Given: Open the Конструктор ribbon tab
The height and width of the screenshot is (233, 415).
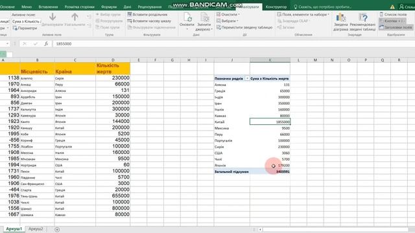Looking at the screenshot, I should [276, 7].
